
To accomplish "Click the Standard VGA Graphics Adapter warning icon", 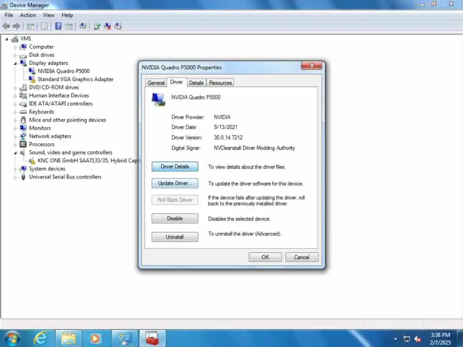I will 32,79.
